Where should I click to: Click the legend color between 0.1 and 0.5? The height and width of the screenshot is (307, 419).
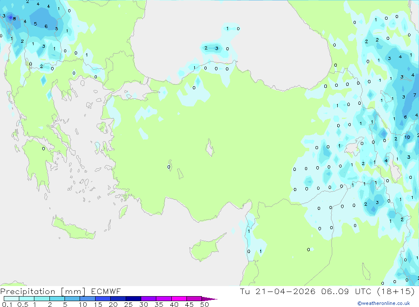[x=11, y=299]
